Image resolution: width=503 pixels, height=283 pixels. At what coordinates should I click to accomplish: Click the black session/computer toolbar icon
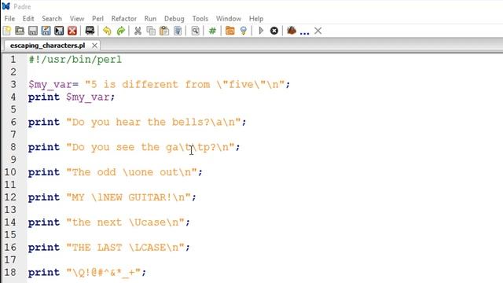[90, 31]
